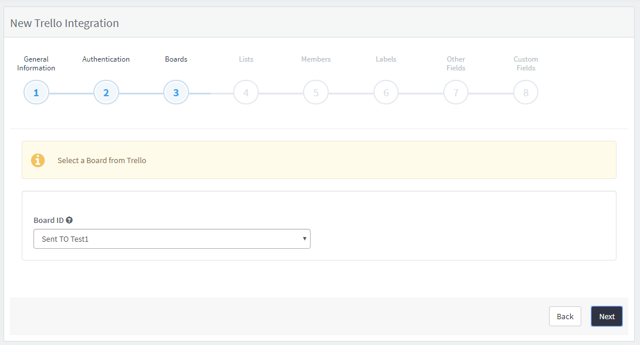Click the Labels step label
Screen dimensions: 640x345
click(386, 59)
